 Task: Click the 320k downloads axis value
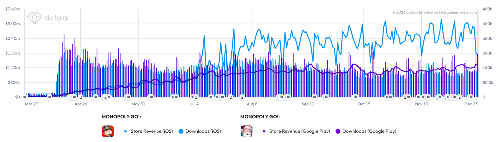(x=487, y=38)
